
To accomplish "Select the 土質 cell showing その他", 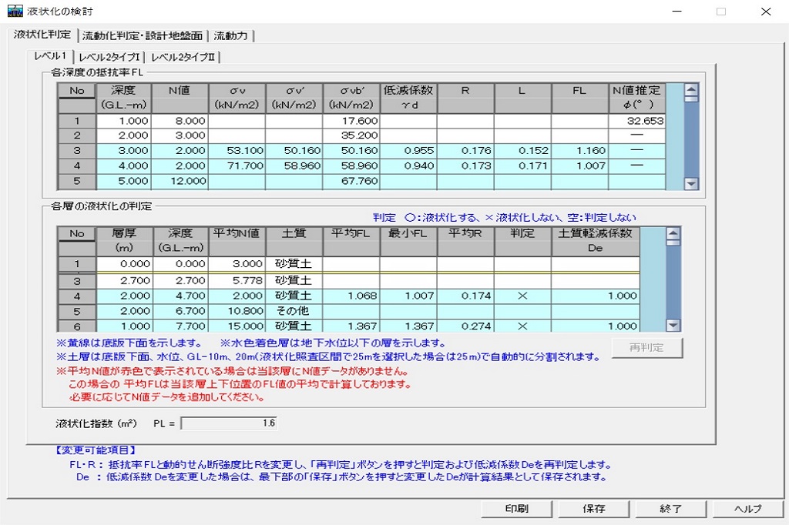I will pyautogui.click(x=294, y=311).
